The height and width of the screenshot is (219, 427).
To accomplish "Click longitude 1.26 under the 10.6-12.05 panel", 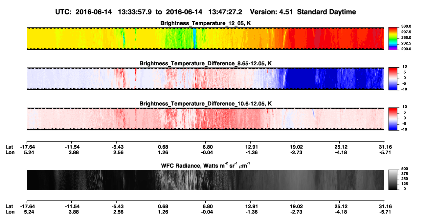I will (x=163, y=152).
